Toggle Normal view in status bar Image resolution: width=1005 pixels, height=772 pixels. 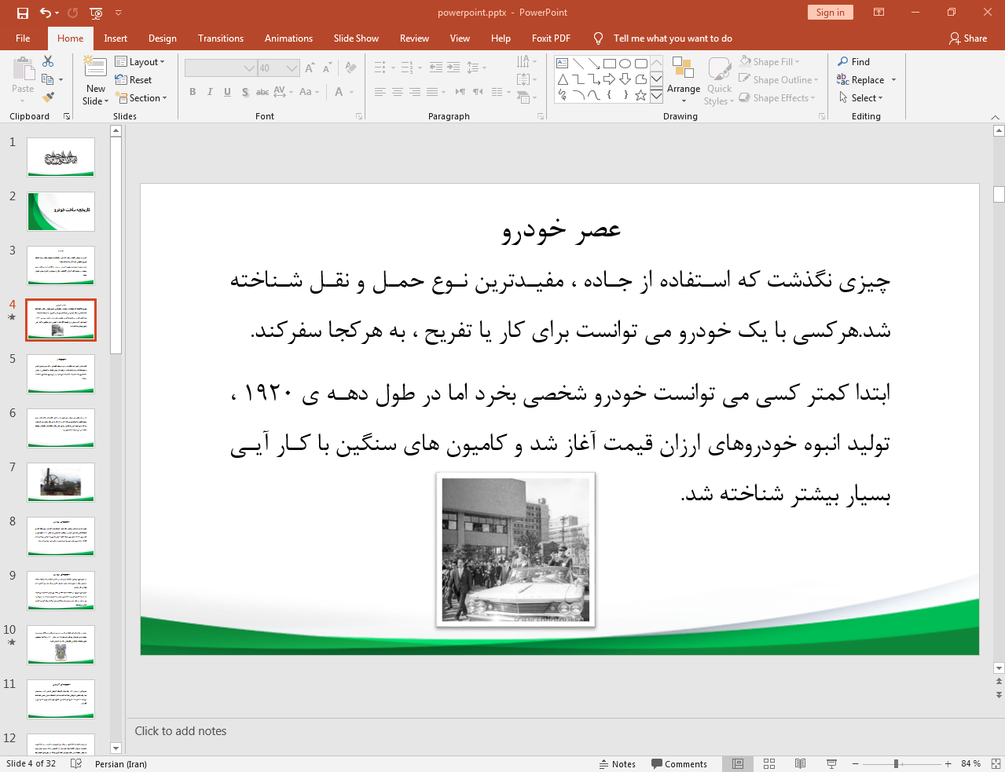click(738, 763)
